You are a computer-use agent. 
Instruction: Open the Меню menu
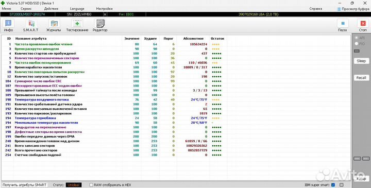(x=6, y=9)
